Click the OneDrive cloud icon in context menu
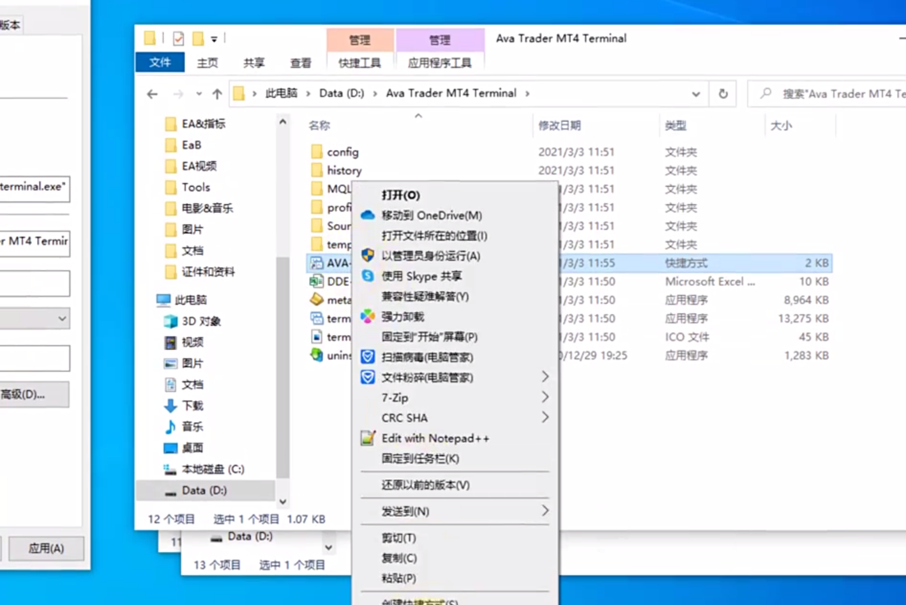The width and height of the screenshot is (906, 605). (x=368, y=215)
